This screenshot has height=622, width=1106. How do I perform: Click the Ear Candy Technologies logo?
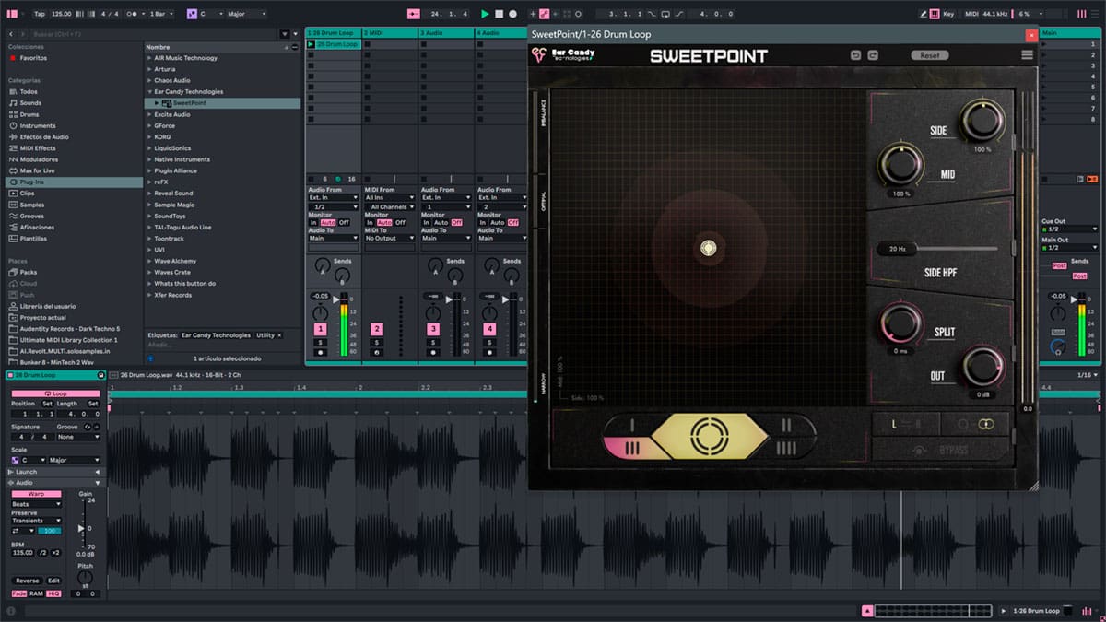tap(563, 55)
